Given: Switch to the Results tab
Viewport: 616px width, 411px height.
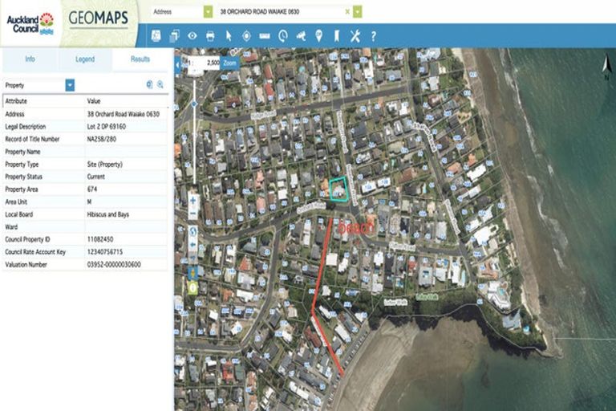Looking at the screenshot, I should coord(140,59).
